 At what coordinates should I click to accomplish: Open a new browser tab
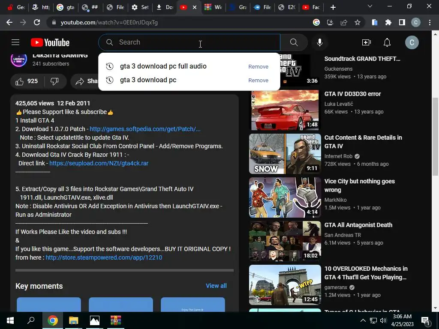333,7
